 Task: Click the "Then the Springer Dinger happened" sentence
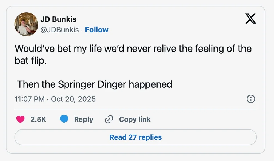[x=95, y=84]
